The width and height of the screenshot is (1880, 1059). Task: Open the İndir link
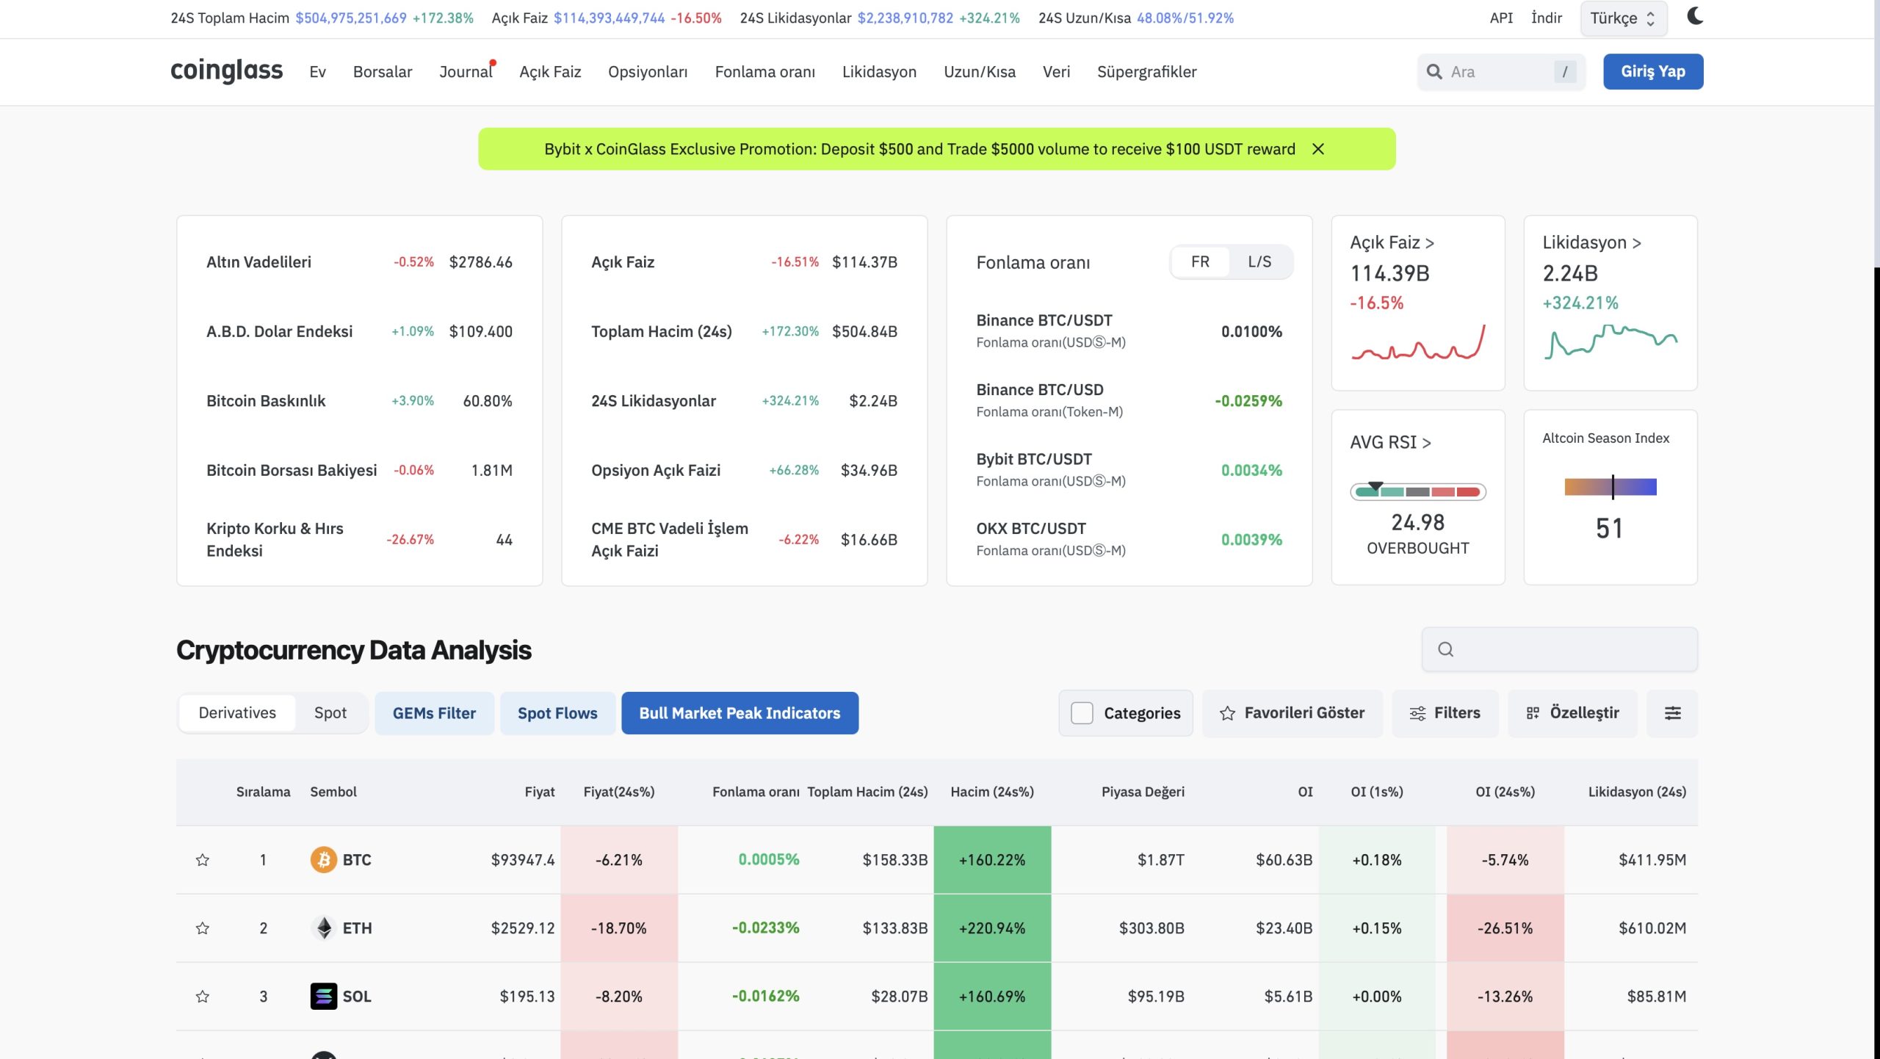coord(1546,18)
